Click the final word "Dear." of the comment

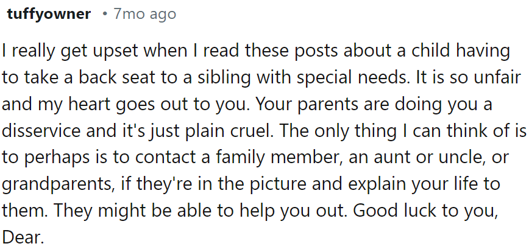(x=23, y=237)
